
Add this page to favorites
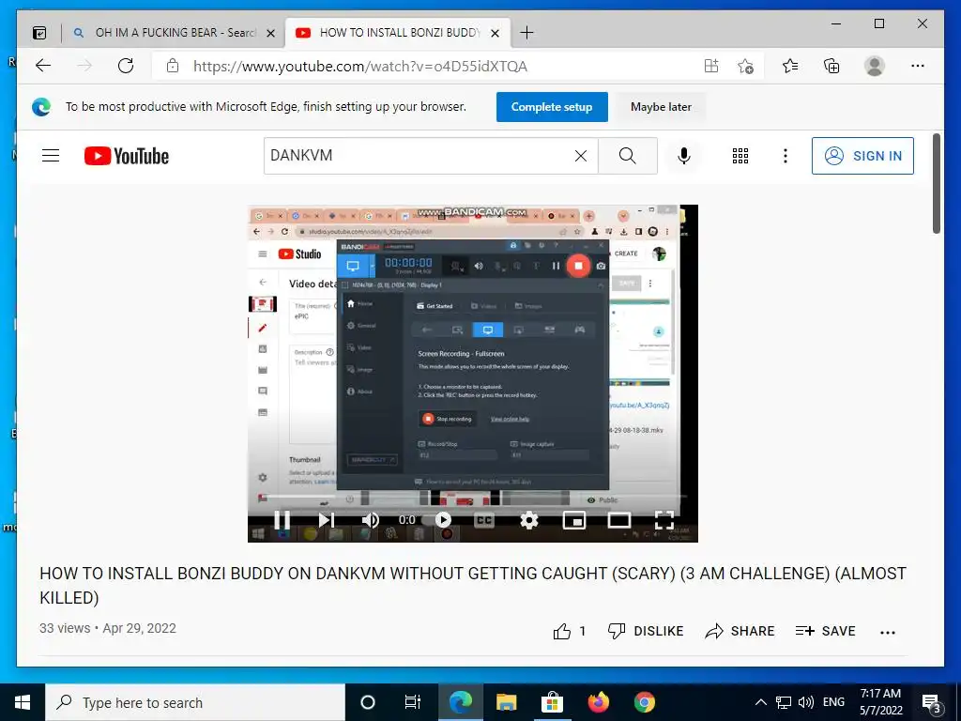[x=745, y=66]
